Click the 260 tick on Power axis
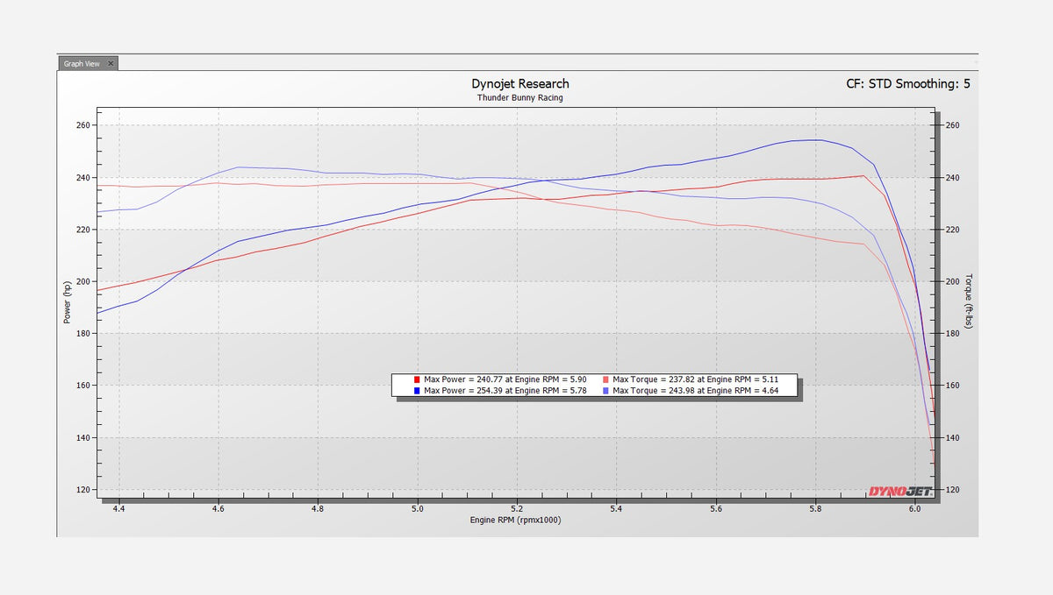The height and width of the screenshot is (595, 1053). tap(82, 125)
